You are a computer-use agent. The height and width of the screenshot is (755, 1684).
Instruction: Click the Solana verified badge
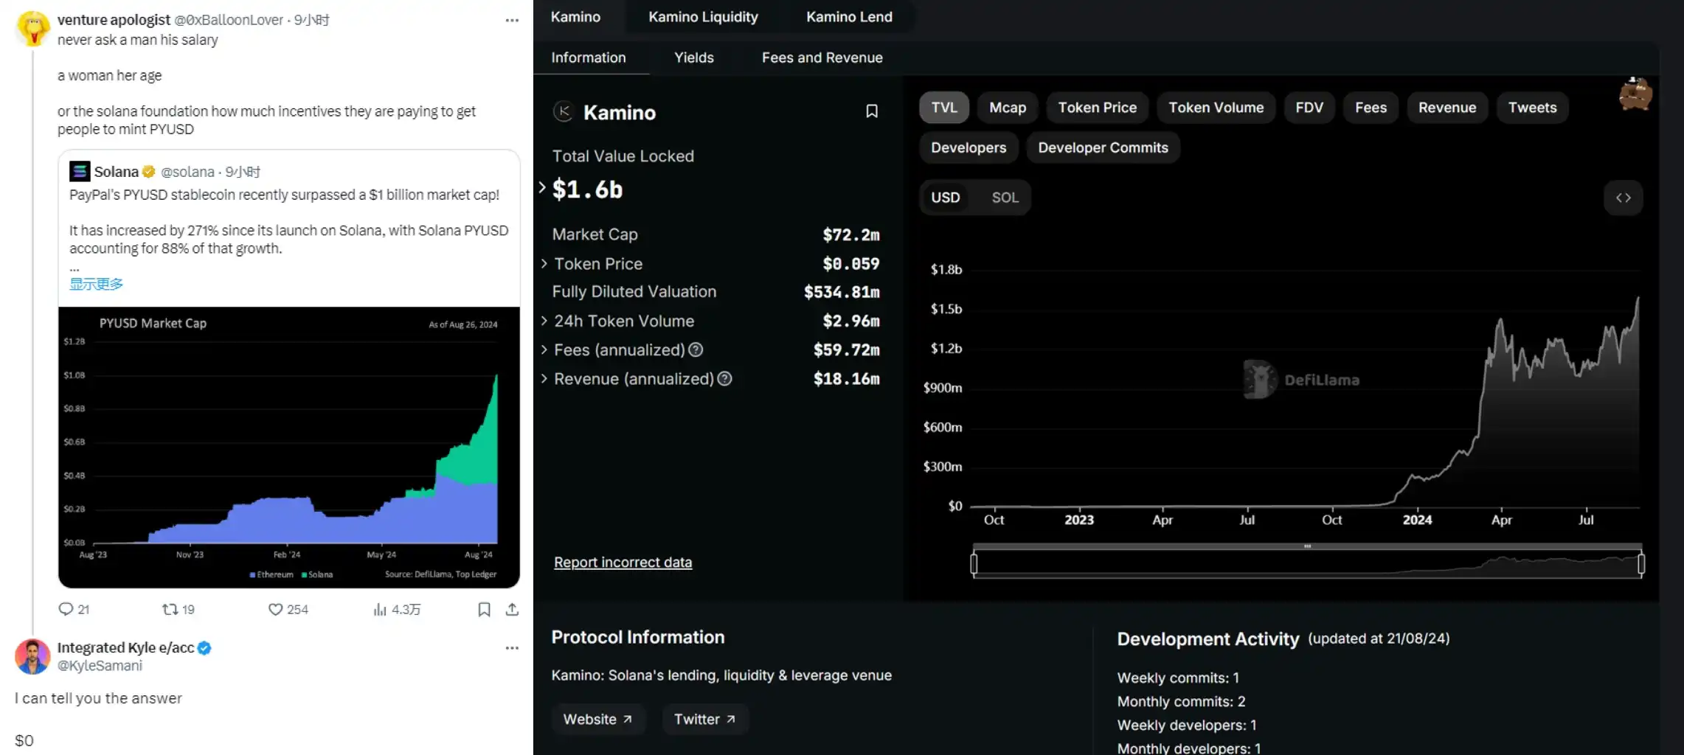pos(149,172)
